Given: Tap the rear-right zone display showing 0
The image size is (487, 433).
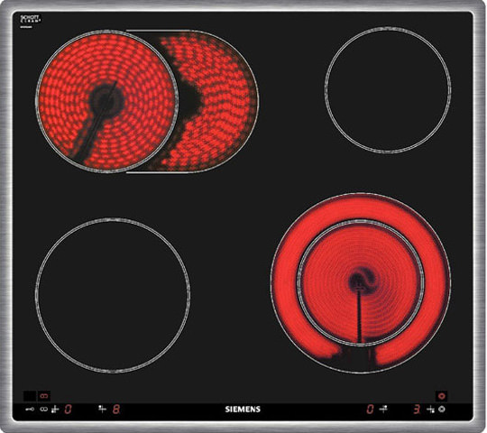Looking at the screenshot, I should (370, 409).
